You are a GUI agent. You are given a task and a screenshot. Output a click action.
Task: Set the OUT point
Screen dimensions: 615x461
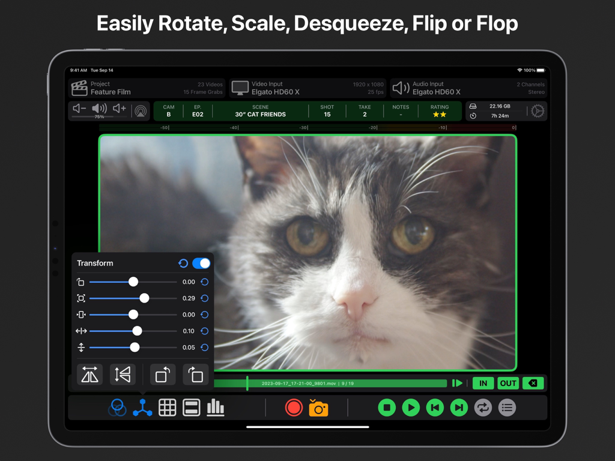point(508,383)
